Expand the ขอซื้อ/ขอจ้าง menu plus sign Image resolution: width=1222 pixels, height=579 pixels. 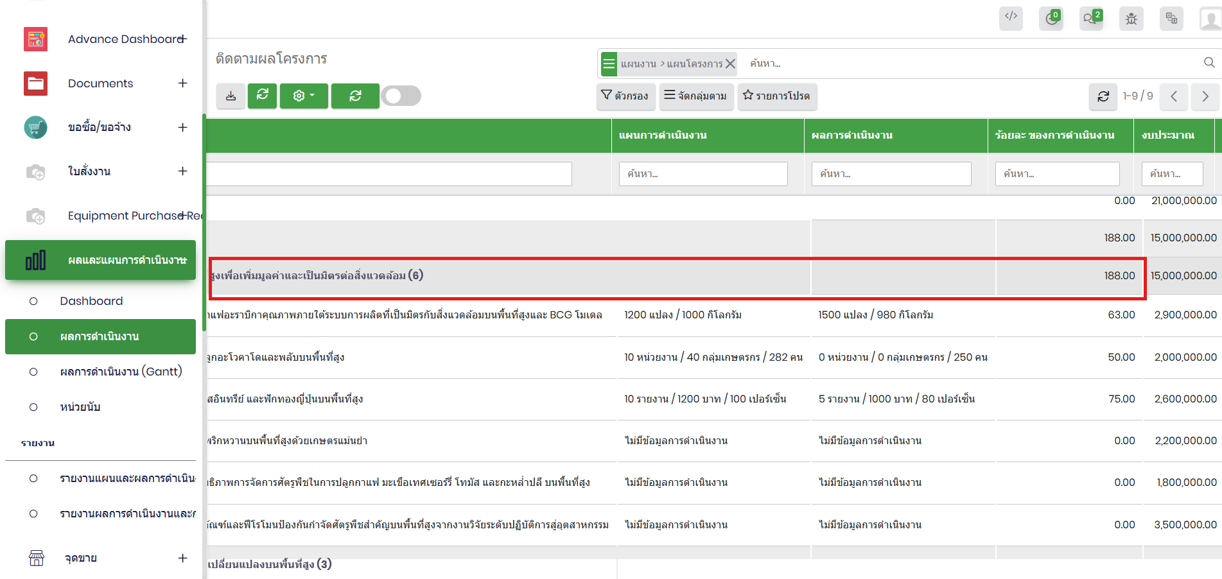point(182,127)
